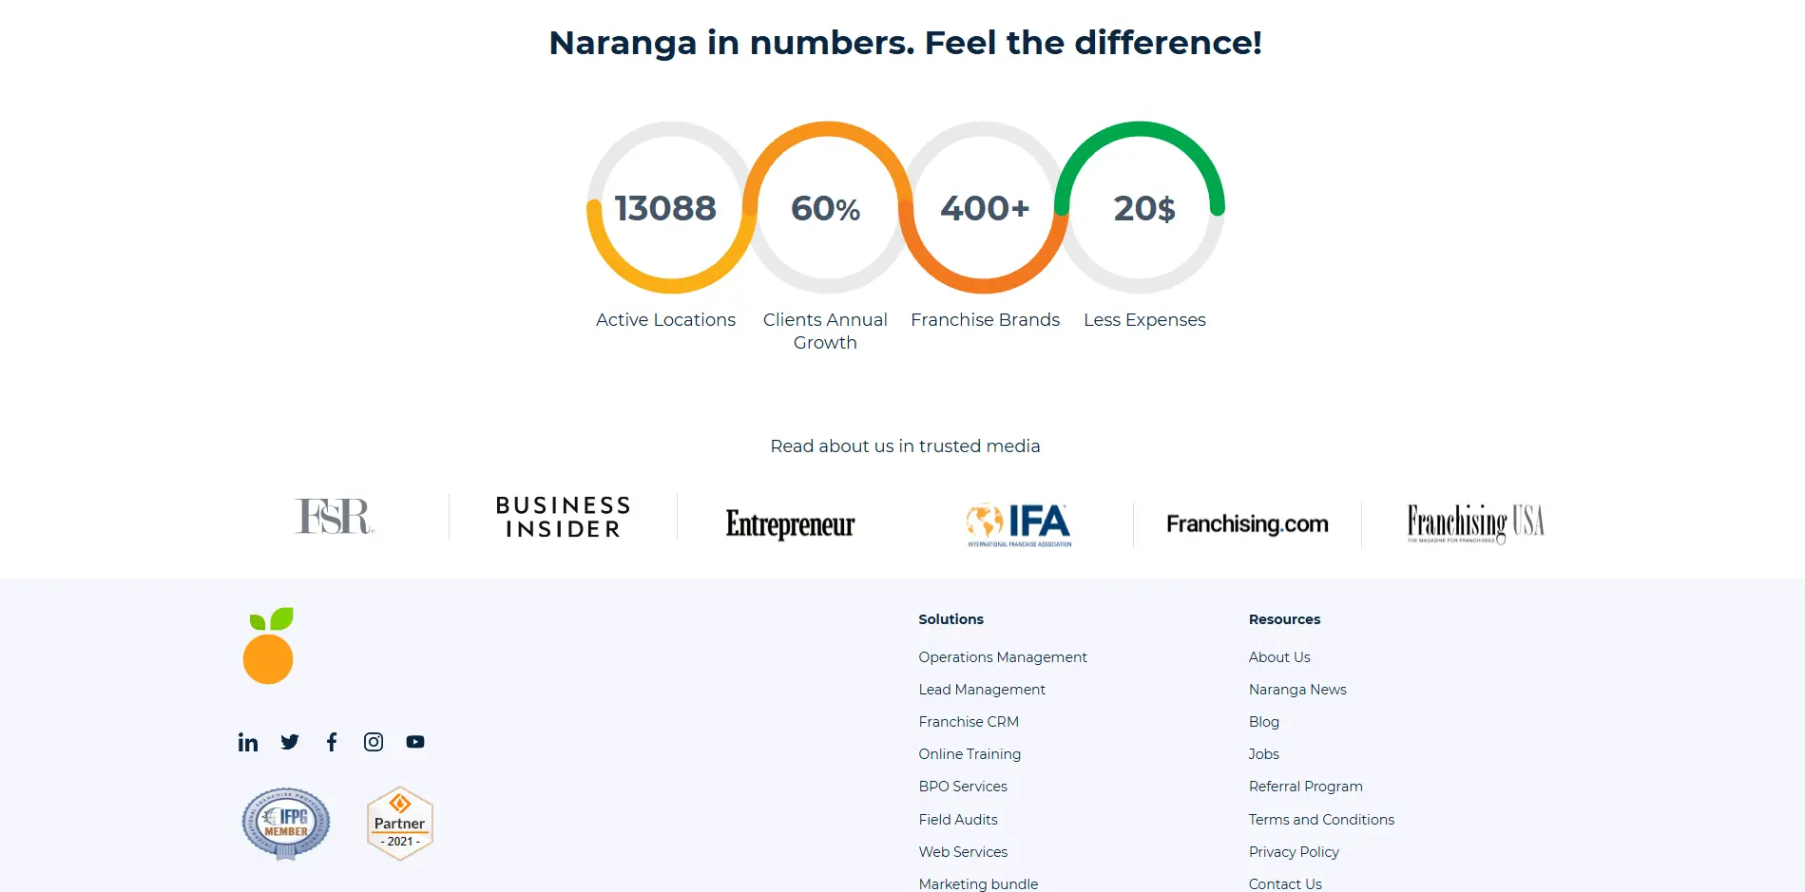Open the Franchise CRM solution
This screenshot has height=892, width=1805.
pos(968,722)
